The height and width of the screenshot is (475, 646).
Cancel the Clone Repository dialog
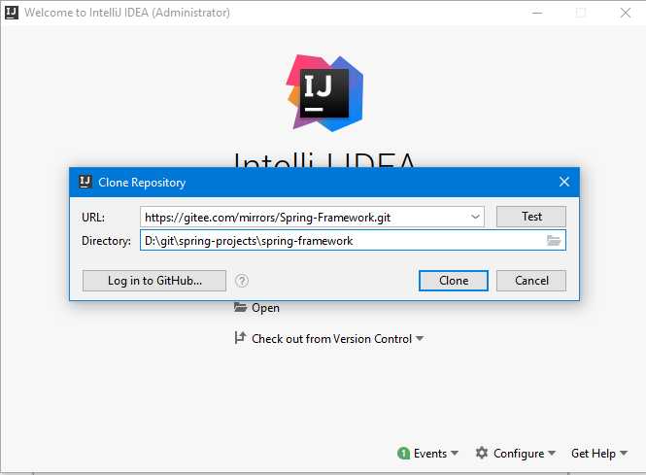[x=531, y=281]
